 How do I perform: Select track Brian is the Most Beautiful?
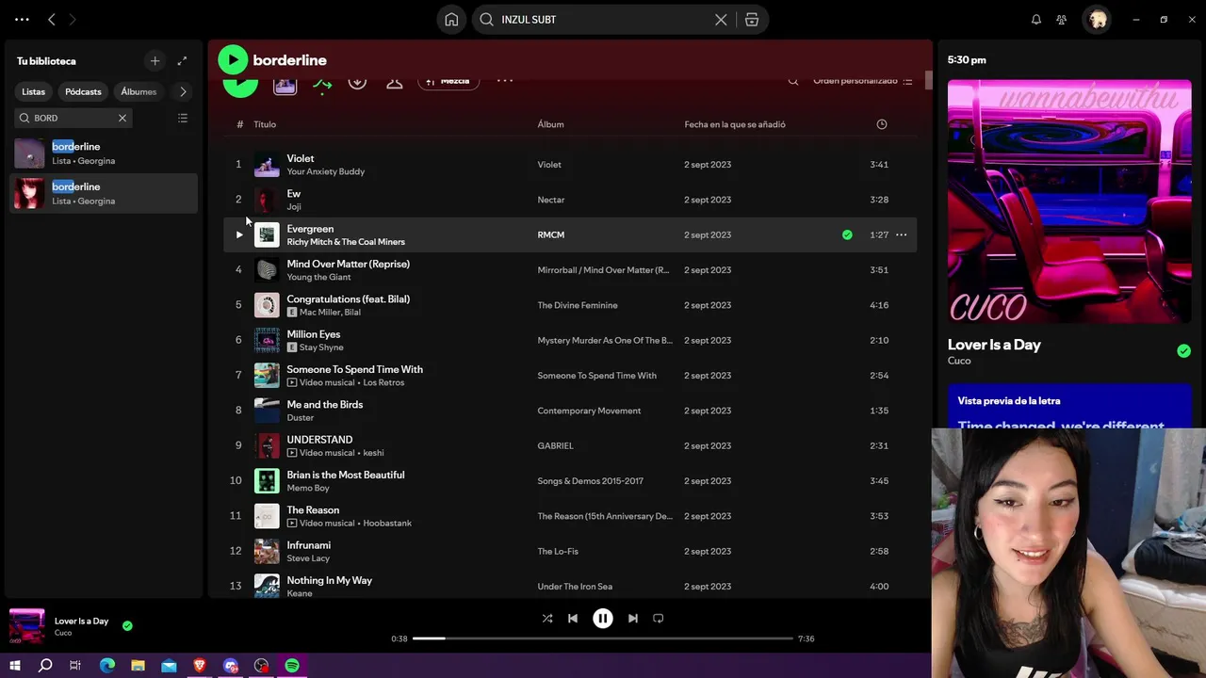click(346, 475)
